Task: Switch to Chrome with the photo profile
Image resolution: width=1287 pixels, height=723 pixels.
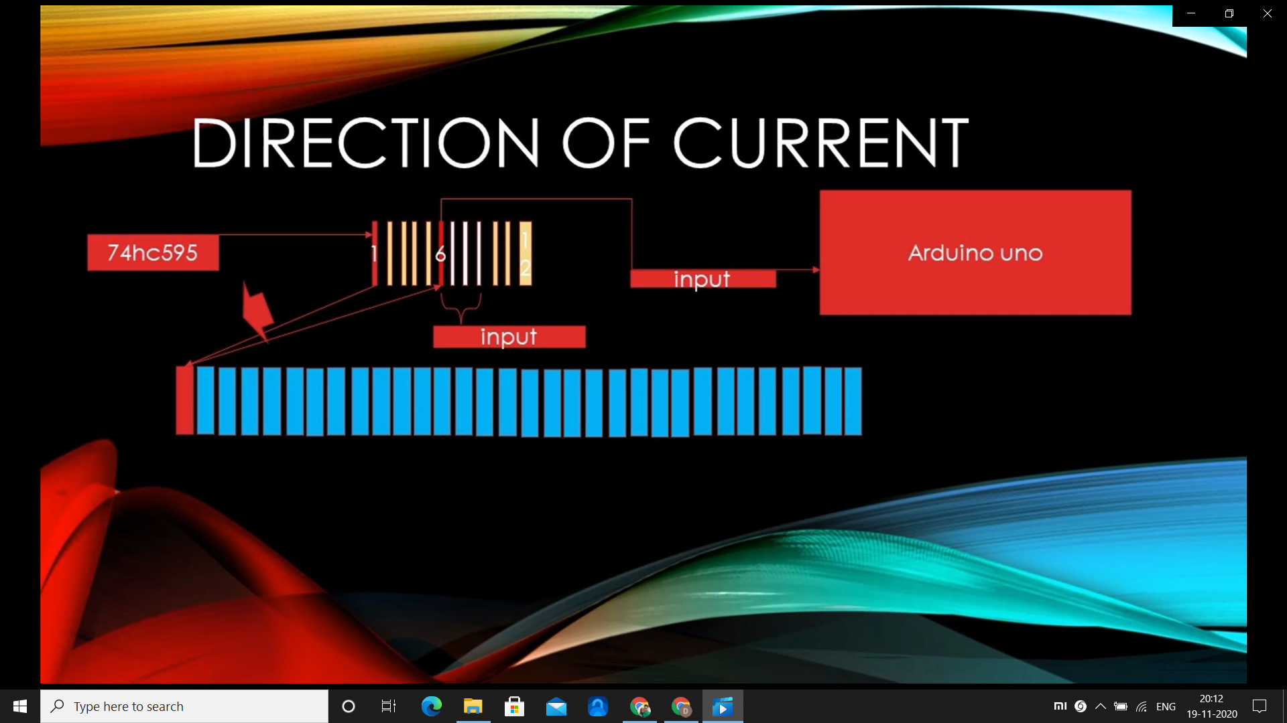Action: click(639, 706)
